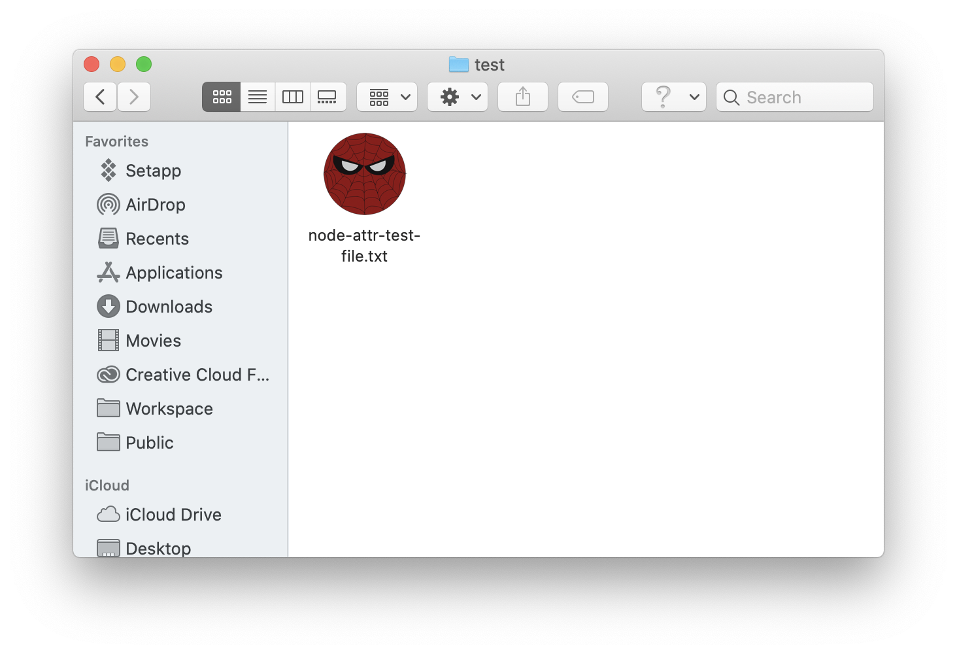
Task: Open Setapp in the sidebar
Action: pyautogui.click(x=153, y=171)
